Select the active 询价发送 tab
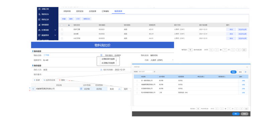277x121 pixels. click(118, 11)
